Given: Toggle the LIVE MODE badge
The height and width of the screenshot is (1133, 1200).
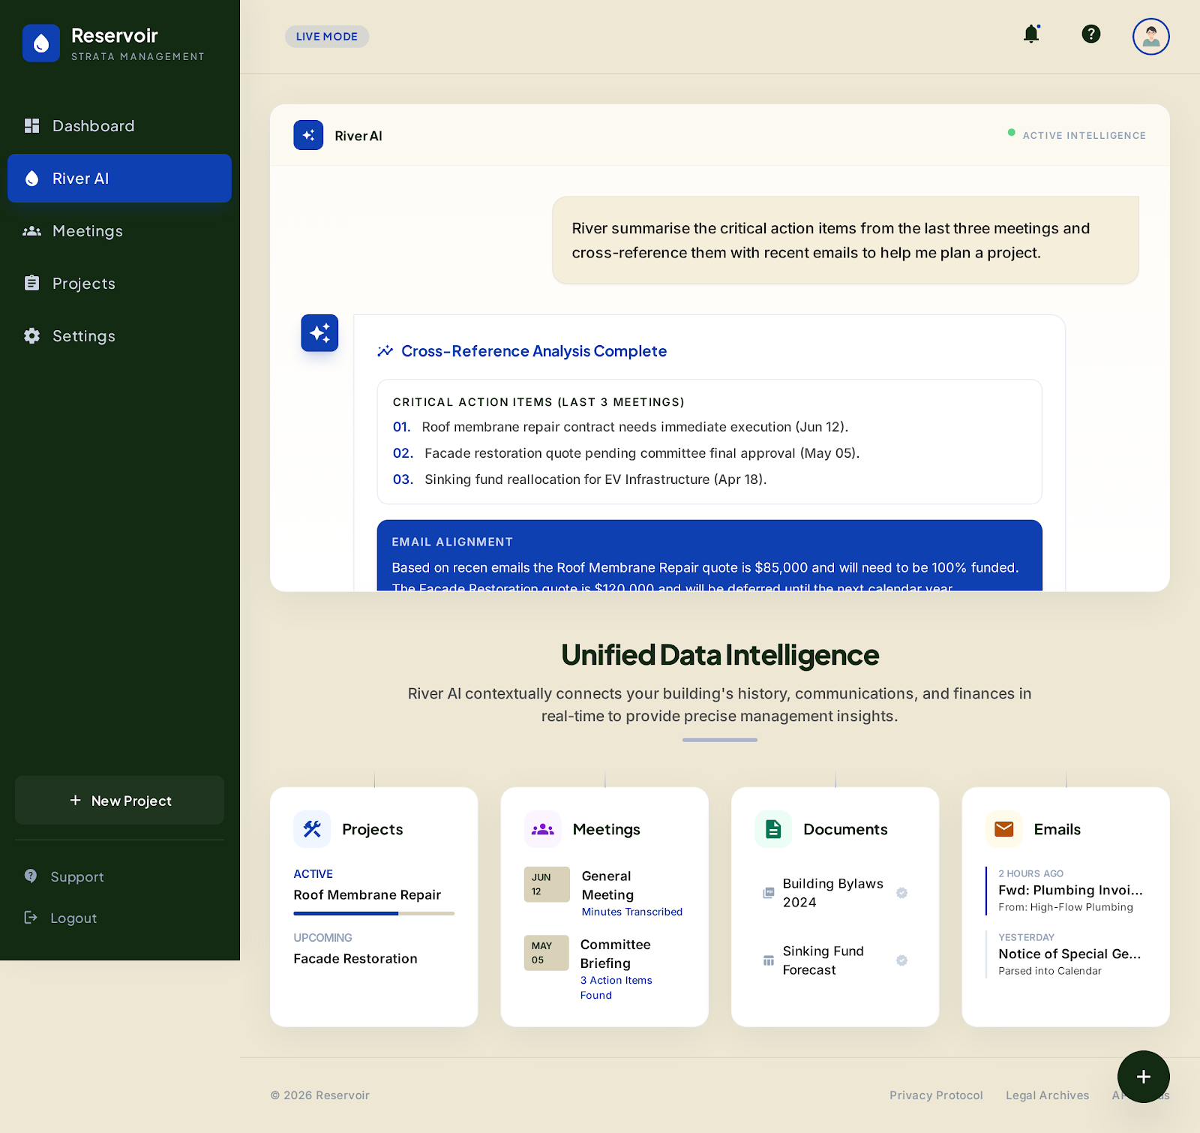Looking at the screenshot, I should click(x=327, y=37).
